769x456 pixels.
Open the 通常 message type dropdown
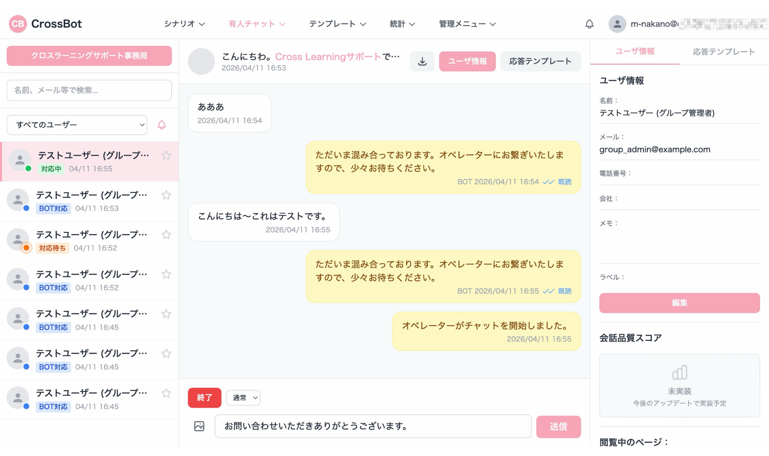(x=243, y=397)
